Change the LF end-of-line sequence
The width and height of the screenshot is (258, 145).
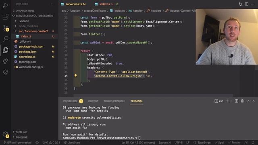pyautogui.click(x=187, y=143)
